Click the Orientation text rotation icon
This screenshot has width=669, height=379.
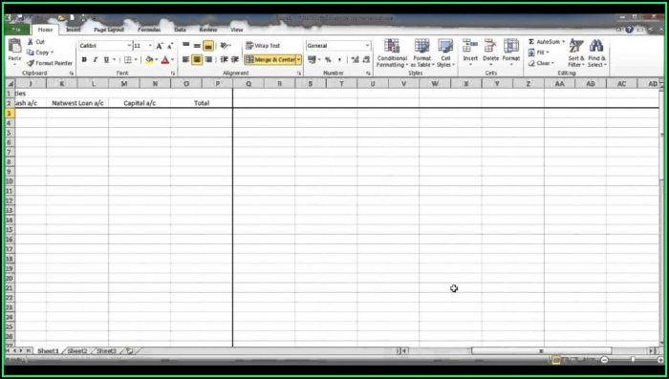pos(224,46)
